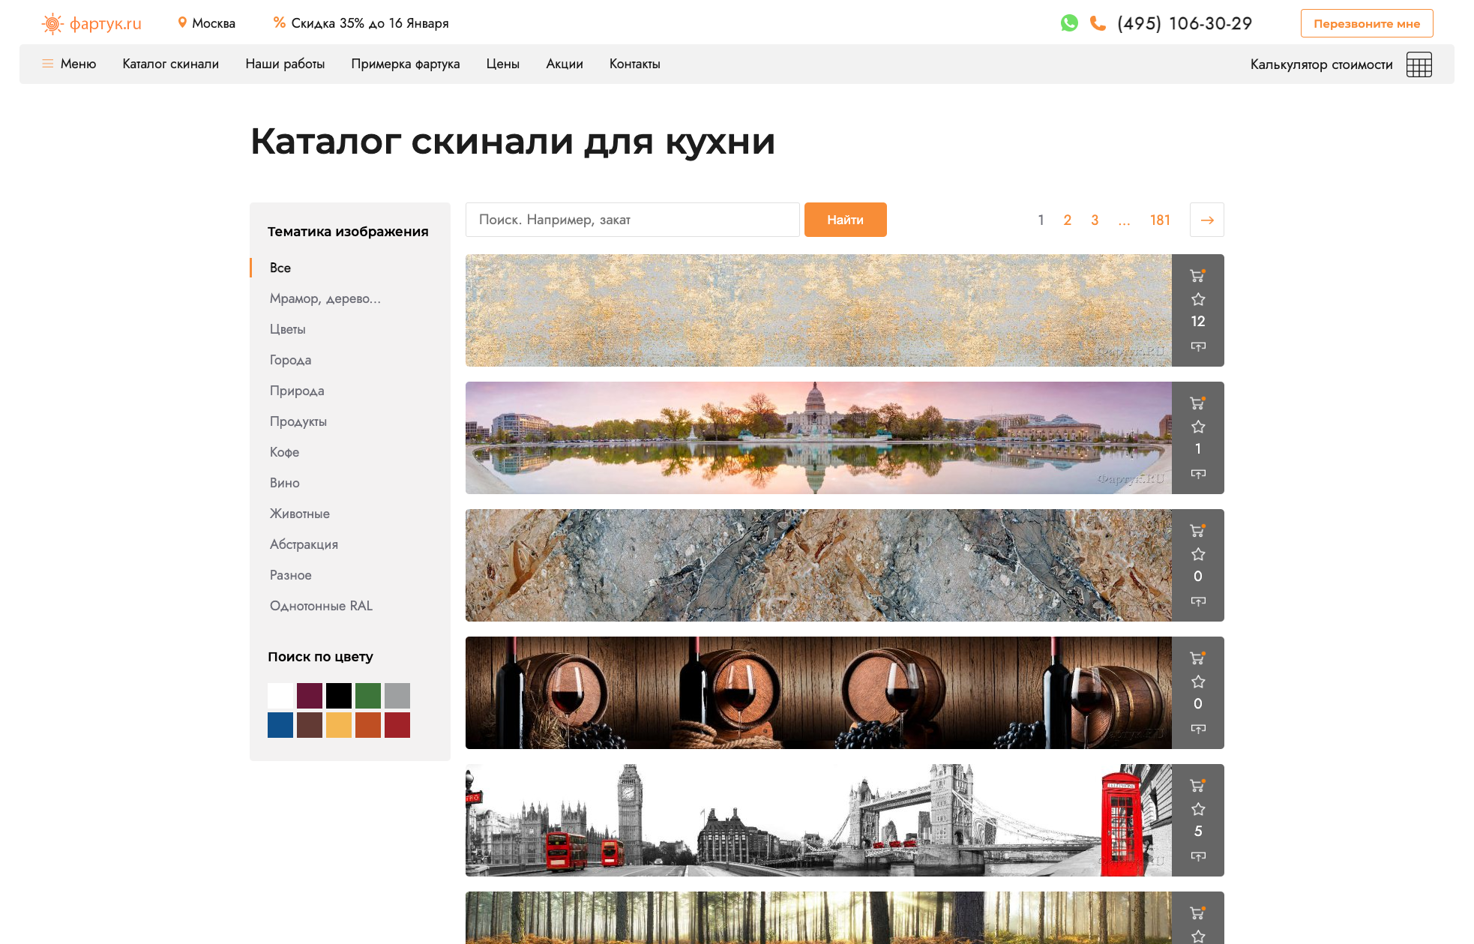Add gold texture skinali to cart
The image size is (1474, 944).
click(1197, 275)
